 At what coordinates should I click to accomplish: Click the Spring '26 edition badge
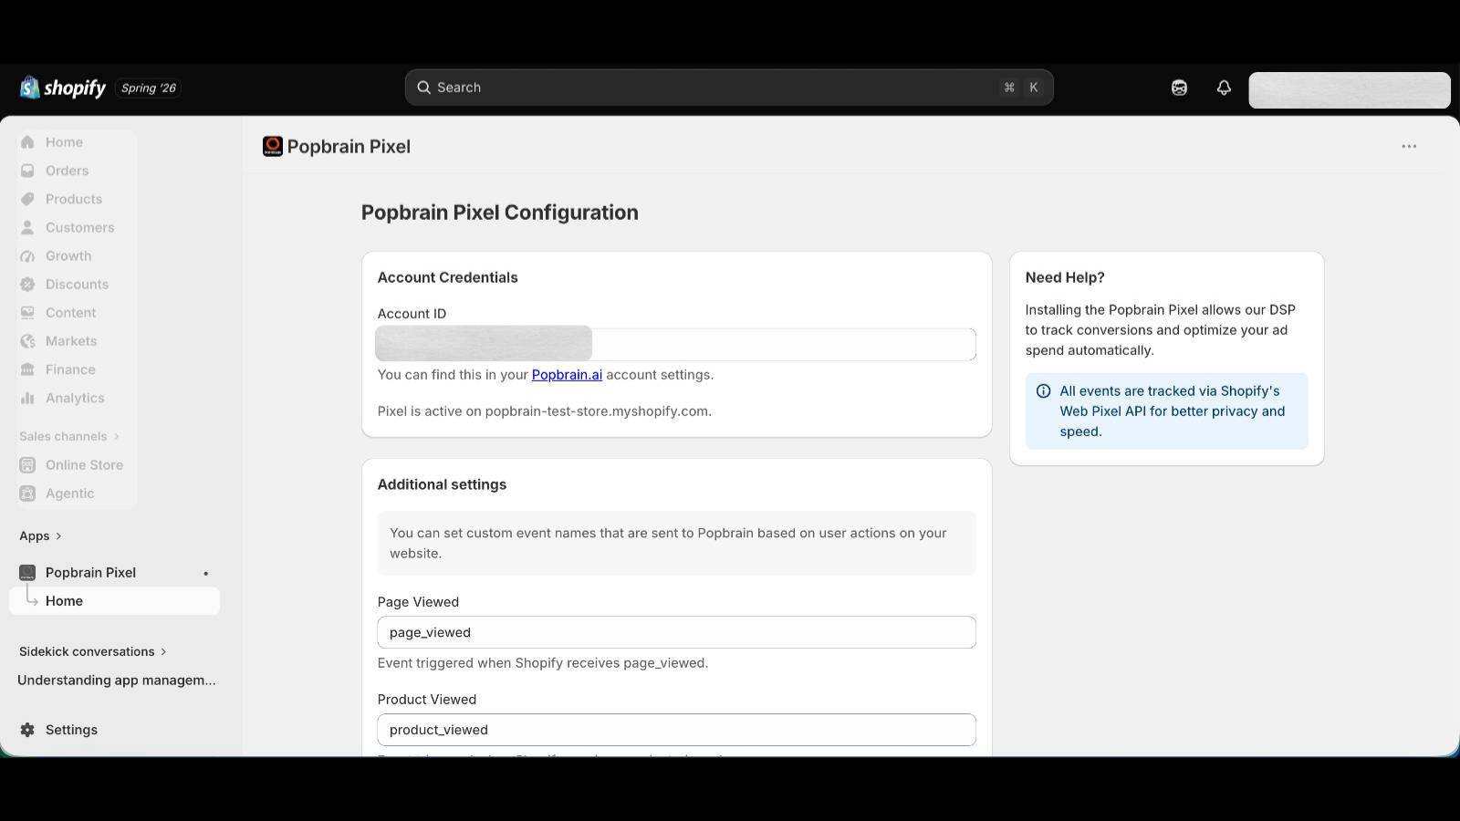coord(149,88)
